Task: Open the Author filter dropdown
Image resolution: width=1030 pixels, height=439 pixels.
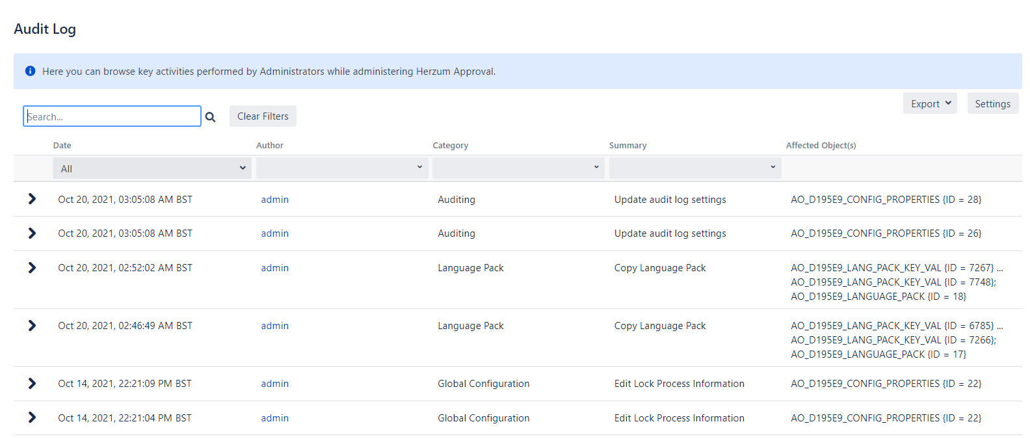Action: tap(341, 168)
